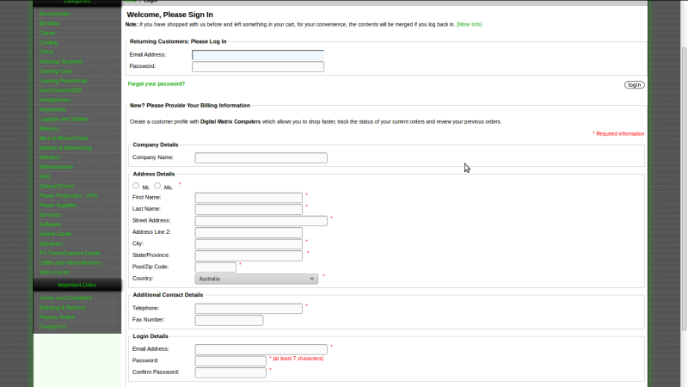Image resolution: width=688 pixels, height=387 pixels.
Task: Click the Telephone input field
Action: pos(249,308)
